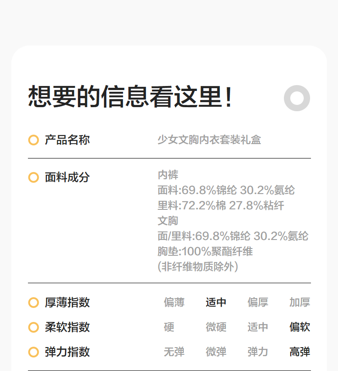Click the 面料成分 label
The height and width of the screenshot is (371, 338).
(x=67, y=177)
